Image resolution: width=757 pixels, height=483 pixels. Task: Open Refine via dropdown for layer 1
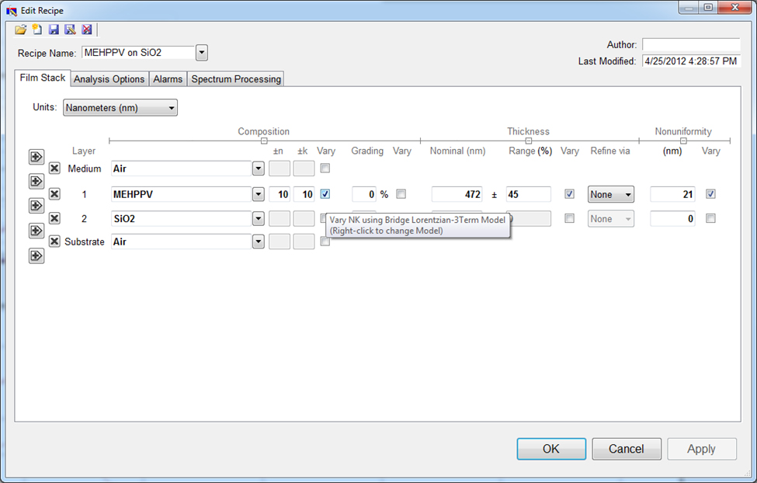[610, 194]
